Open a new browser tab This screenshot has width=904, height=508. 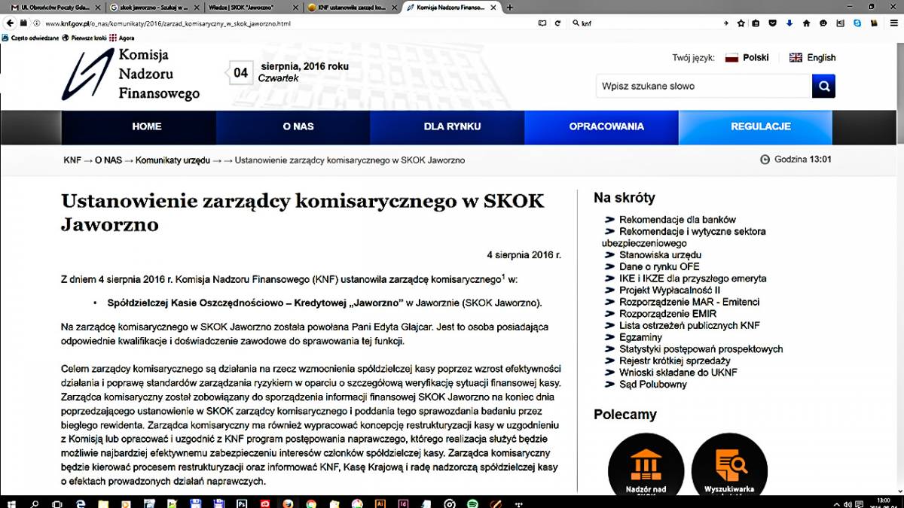510,7
